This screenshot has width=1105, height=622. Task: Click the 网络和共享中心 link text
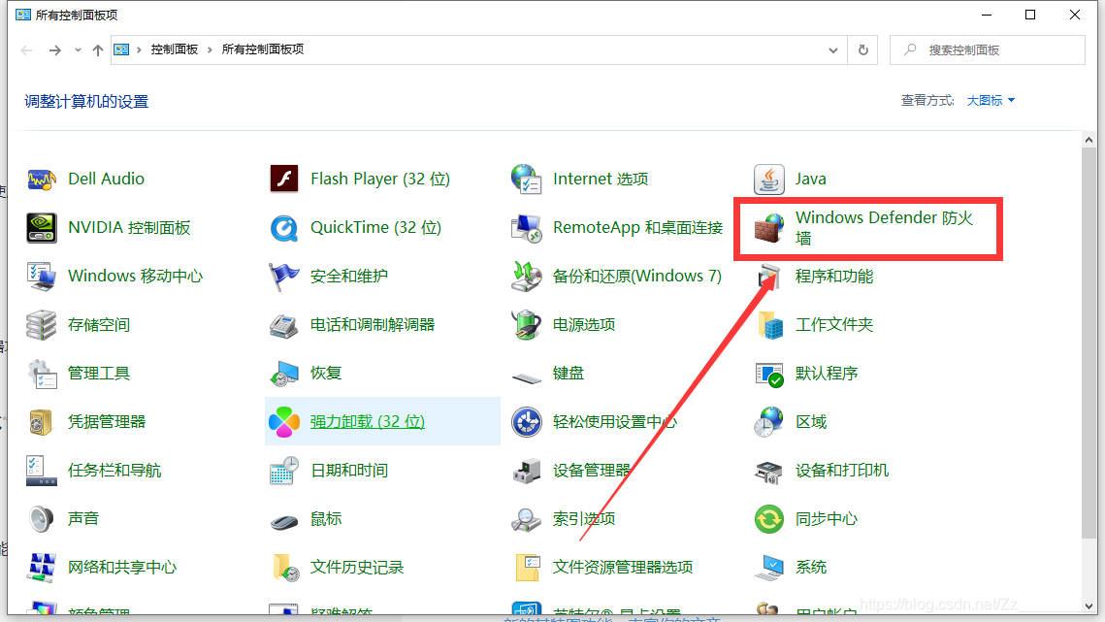point(122,568)
